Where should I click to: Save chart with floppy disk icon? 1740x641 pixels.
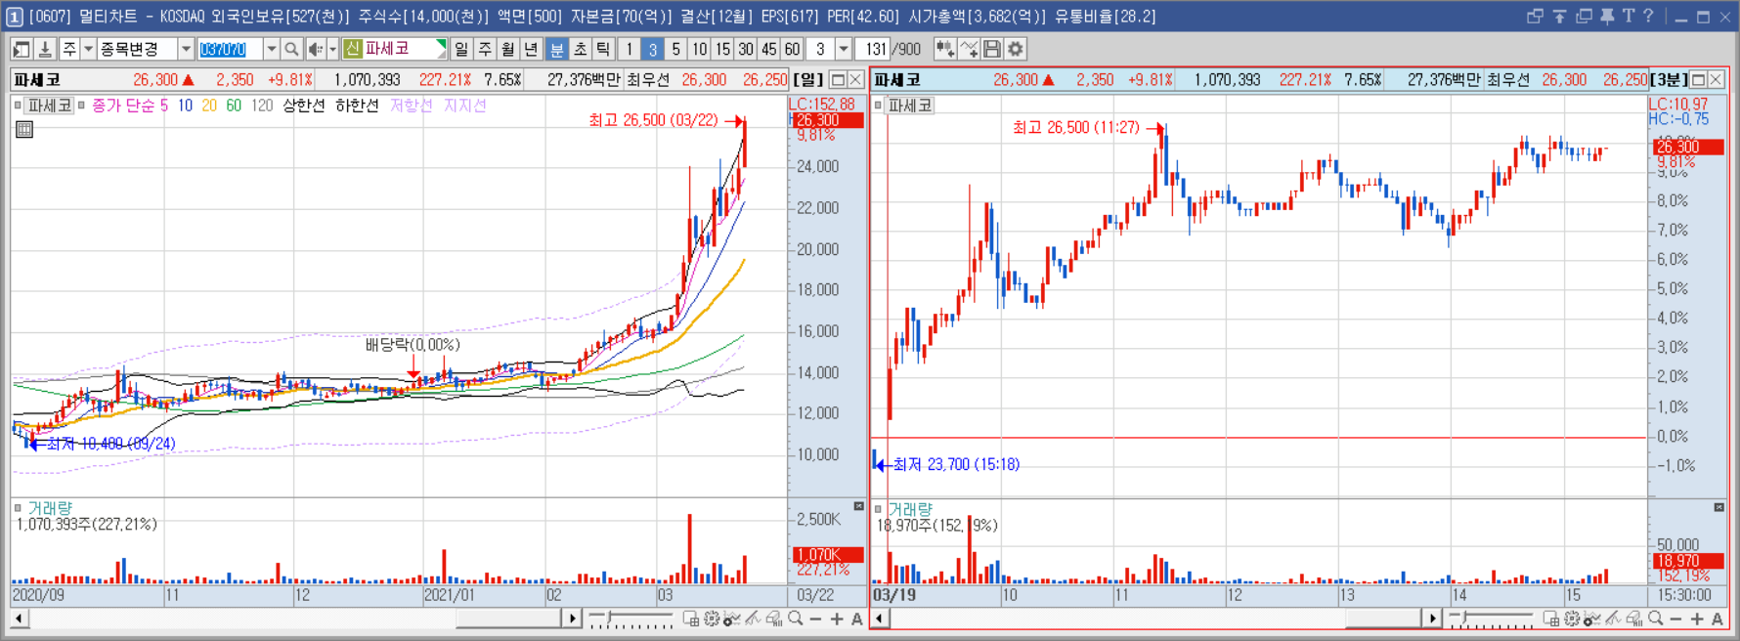click(x=992, y=49)
